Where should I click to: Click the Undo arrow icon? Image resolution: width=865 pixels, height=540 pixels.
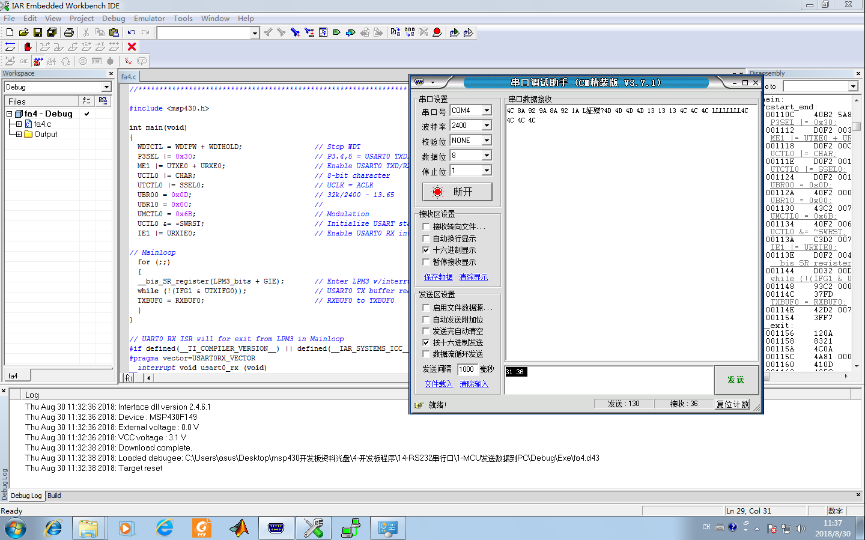(x=131, y=32)
